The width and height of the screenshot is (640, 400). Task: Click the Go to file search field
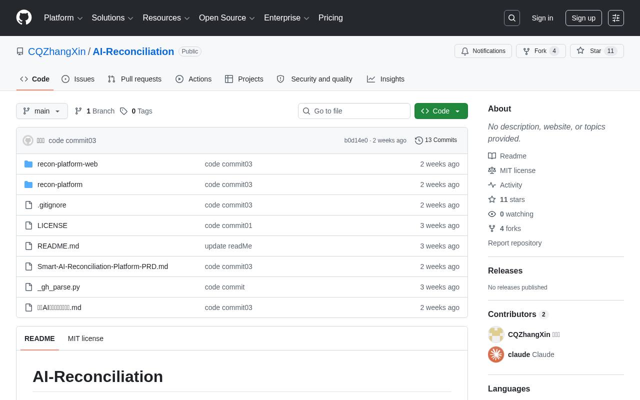354,111
